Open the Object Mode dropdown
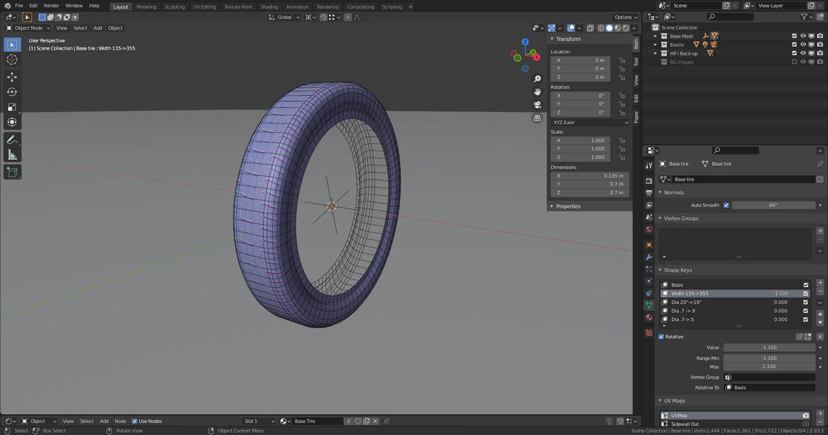This screenshot has width=828, height=435. [x=28, y=28]
